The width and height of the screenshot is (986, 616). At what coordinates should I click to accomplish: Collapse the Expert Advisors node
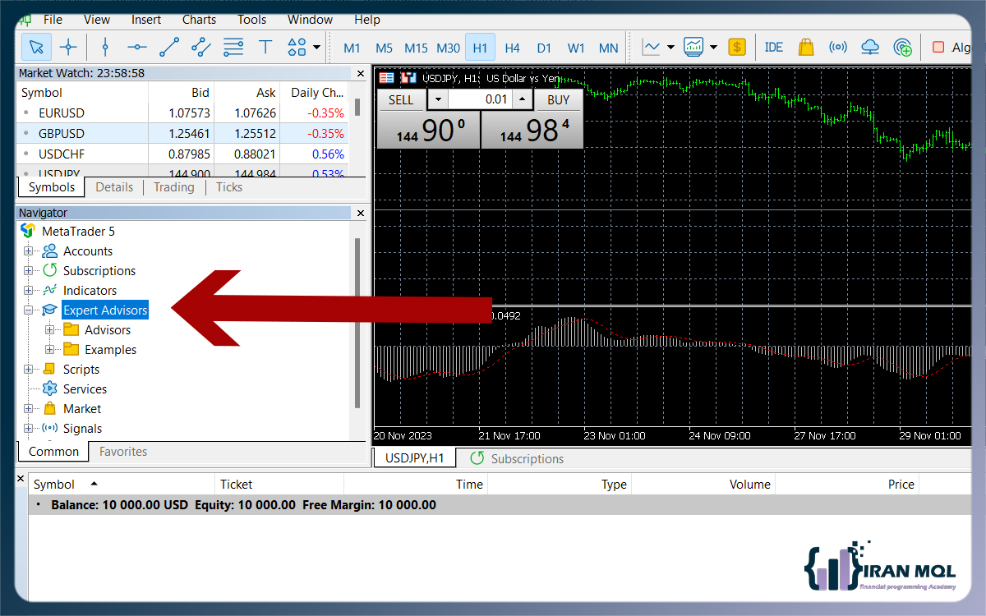click(x=28, y=310)
